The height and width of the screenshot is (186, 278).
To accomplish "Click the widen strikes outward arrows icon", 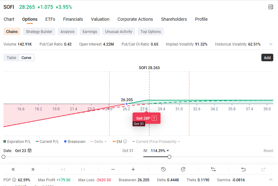I will [x=83, y=169].
